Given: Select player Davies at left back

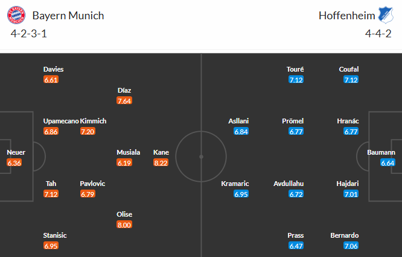Looking at the screenshot, I should (x=53, y=69).
